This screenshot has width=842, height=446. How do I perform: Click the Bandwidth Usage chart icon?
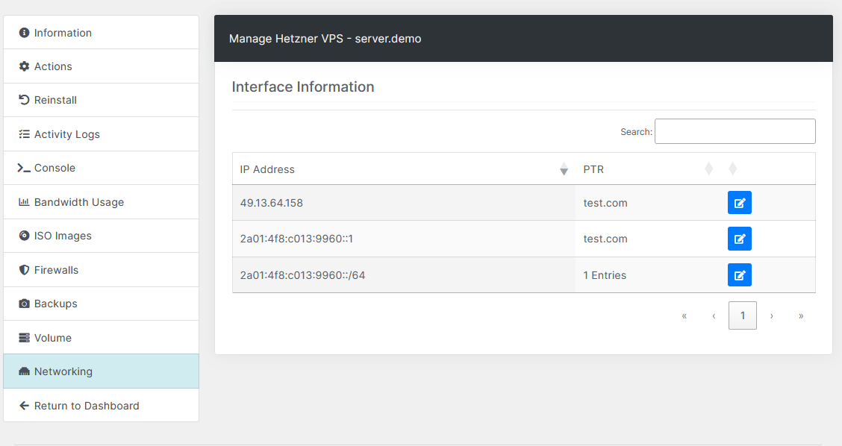point(24,202)
